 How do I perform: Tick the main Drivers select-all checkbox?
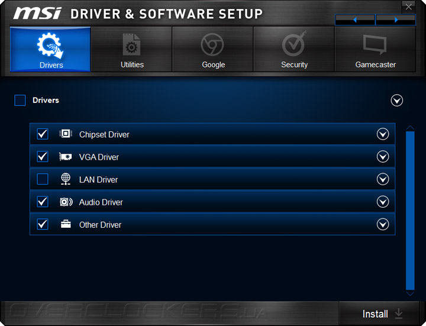[x=20, y=101]
